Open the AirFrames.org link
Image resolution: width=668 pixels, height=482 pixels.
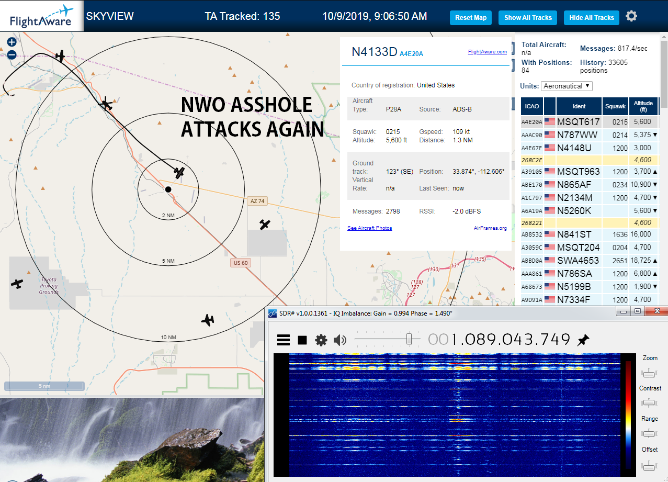tap(490, 228)
